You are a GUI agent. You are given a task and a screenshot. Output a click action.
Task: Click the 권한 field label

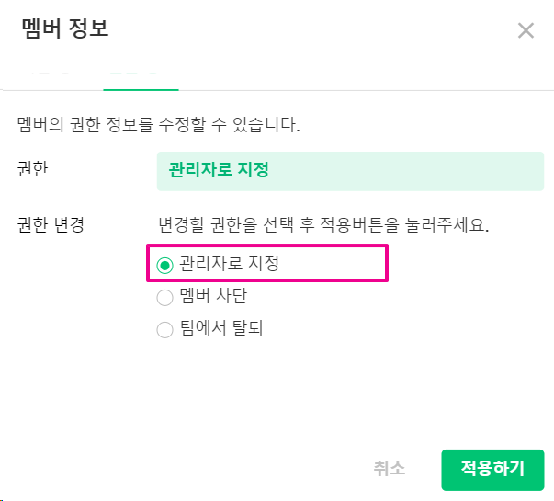32,170
